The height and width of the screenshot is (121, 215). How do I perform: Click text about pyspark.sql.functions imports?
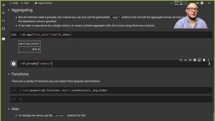pyautogui.click(x=56, y=81)
